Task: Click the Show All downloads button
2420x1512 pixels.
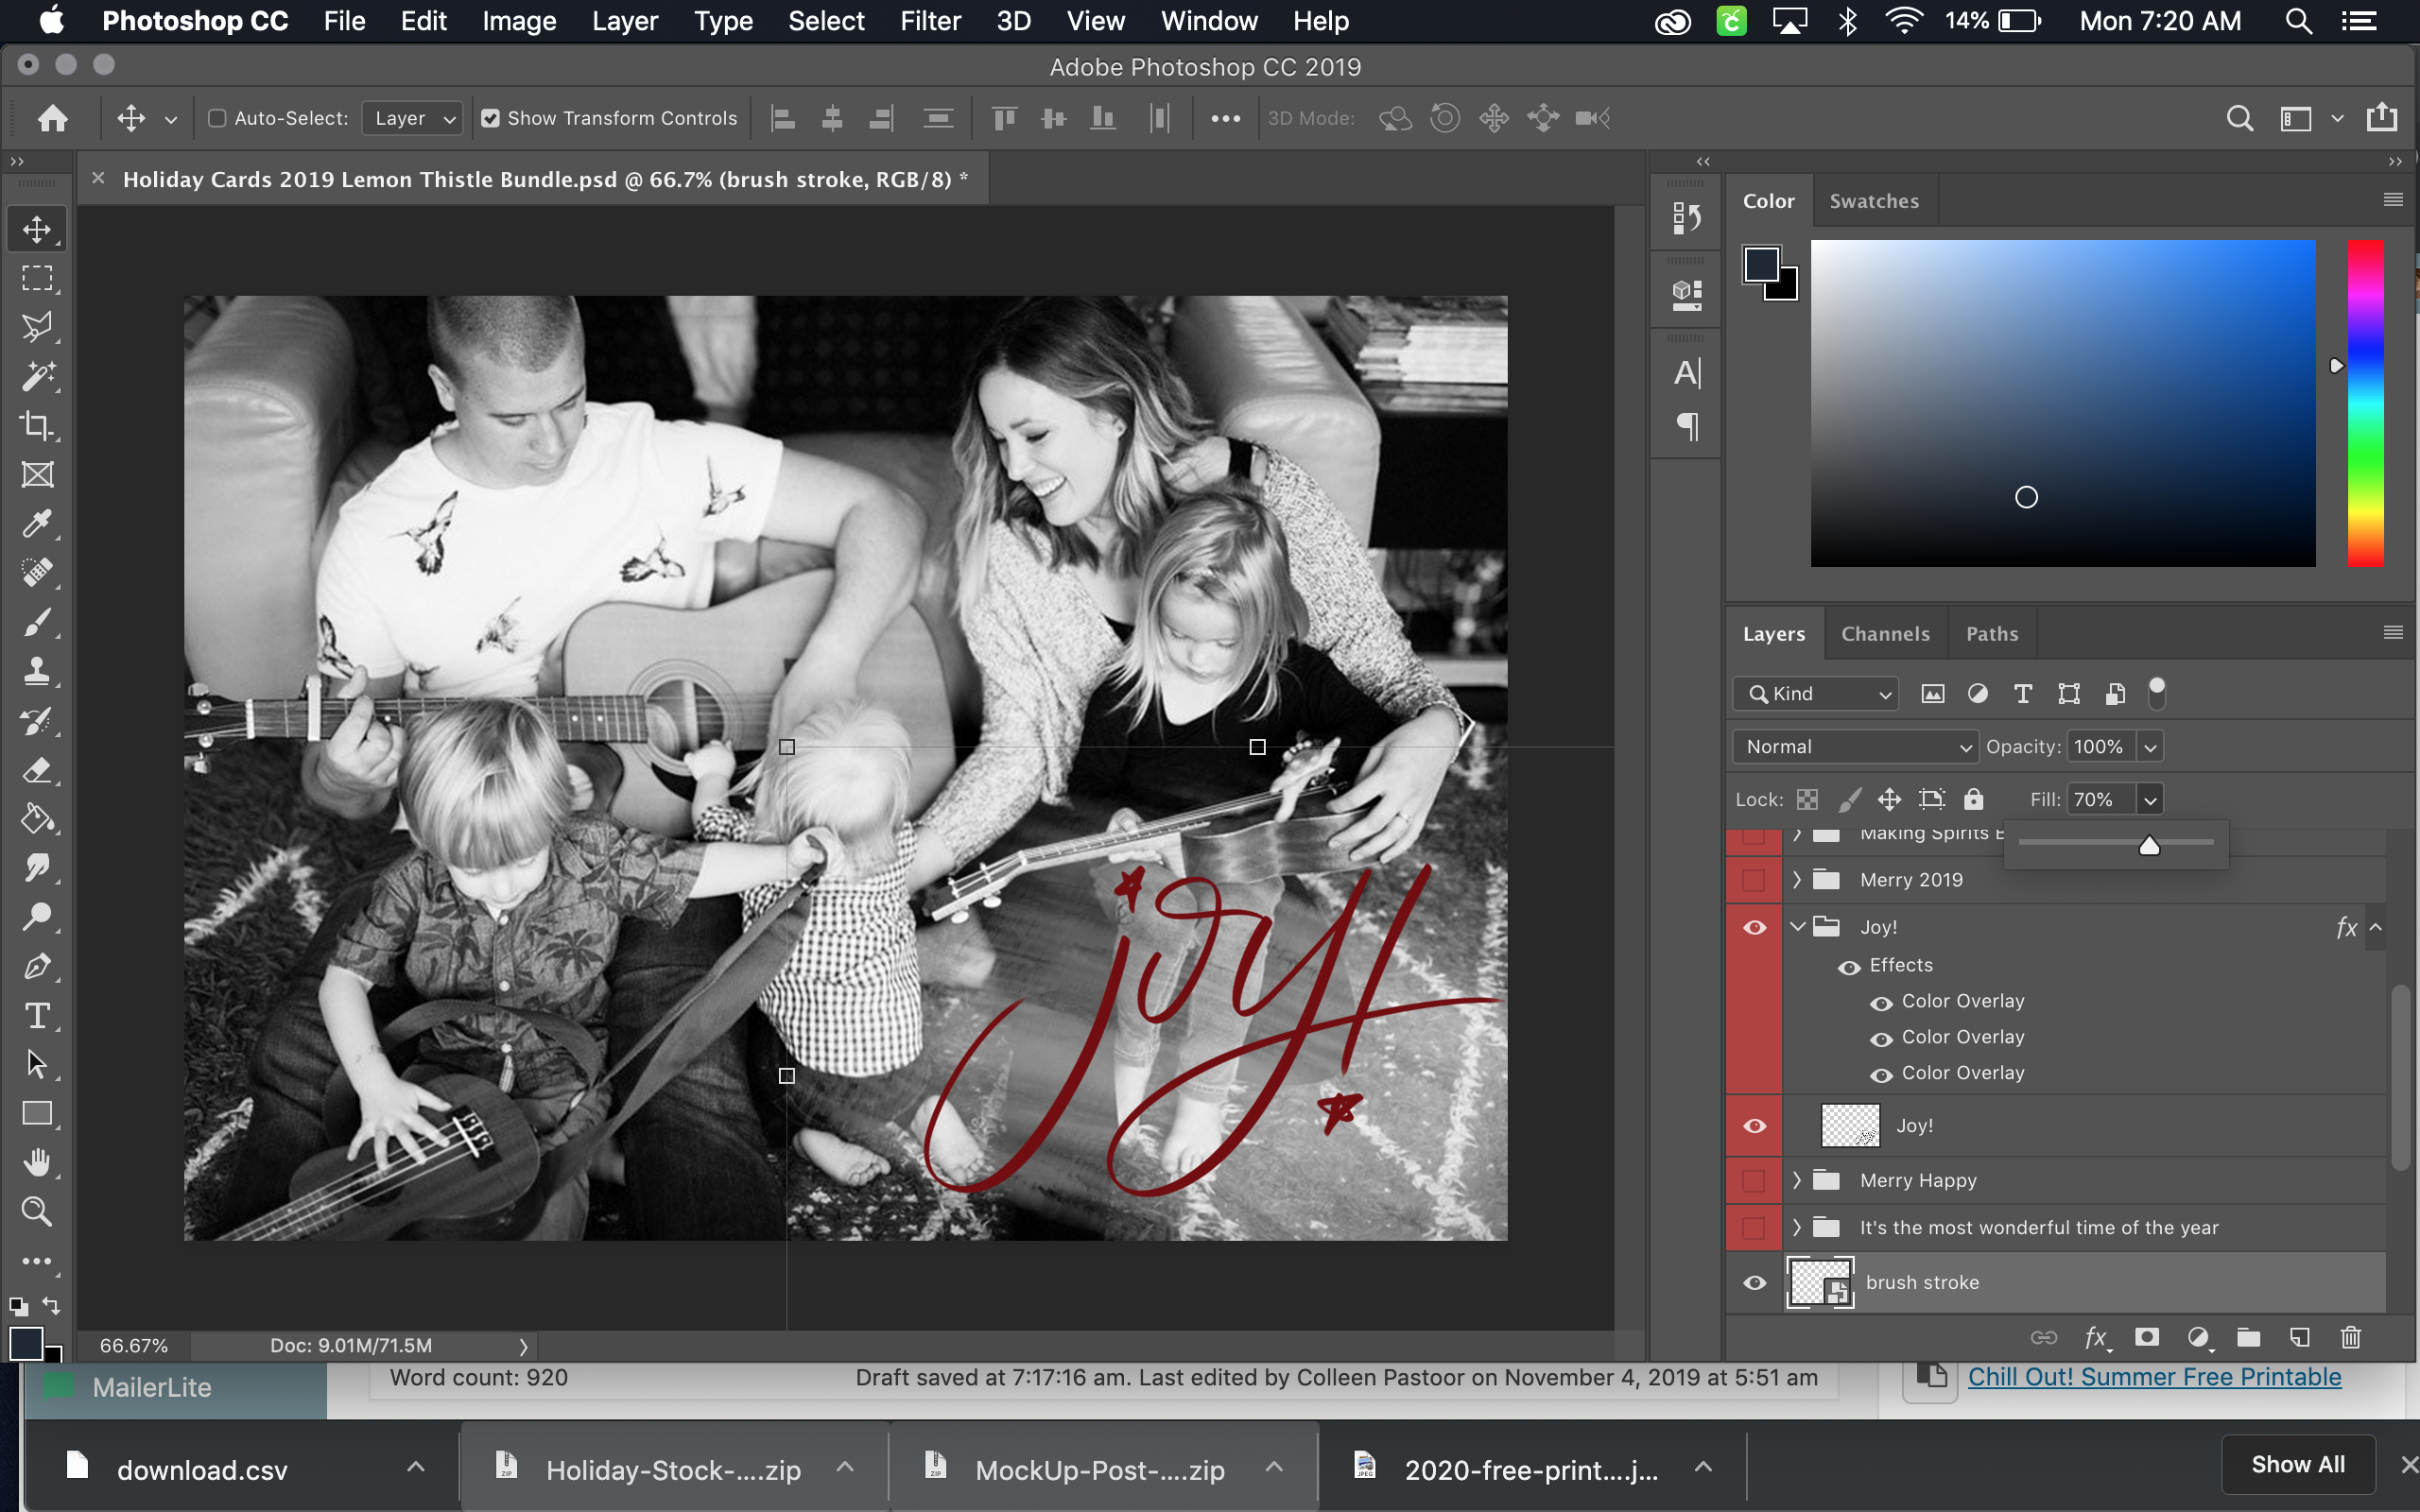Action: click(x=2297, y=1464)
